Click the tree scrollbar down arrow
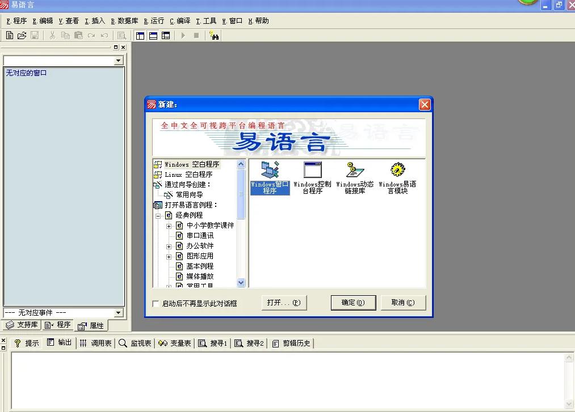 [241, 283]
